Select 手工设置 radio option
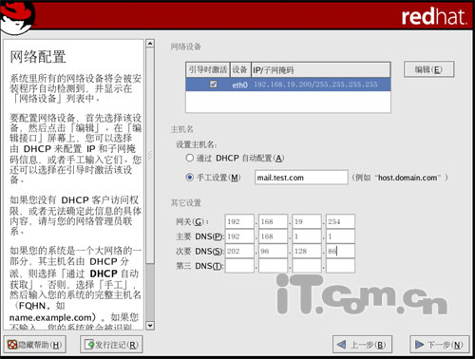The height and width of the screenshot is (359, 475). 189,178
